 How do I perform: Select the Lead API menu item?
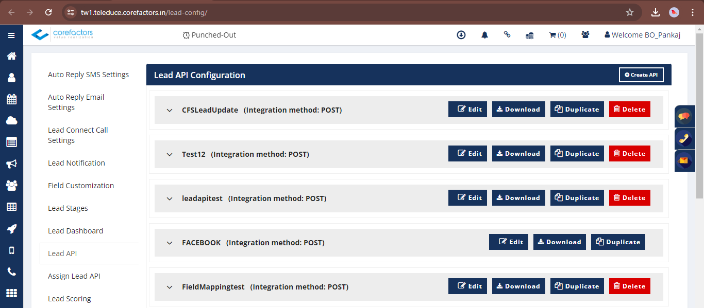[89, 253]
